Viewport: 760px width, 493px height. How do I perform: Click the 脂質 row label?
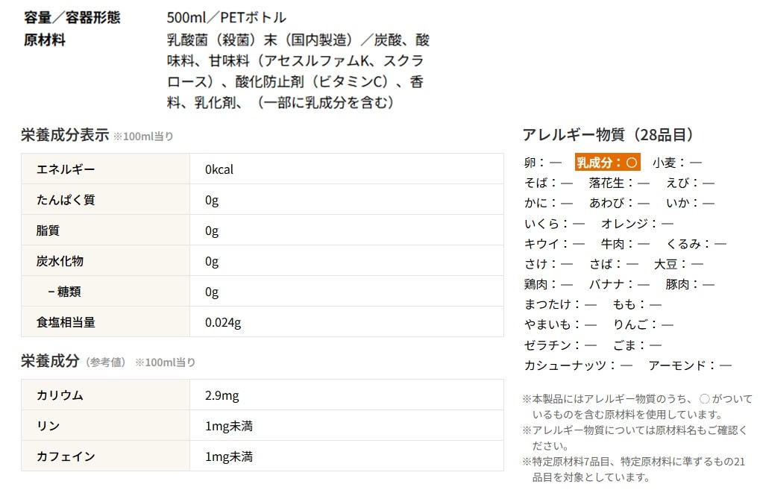(48, 230)
